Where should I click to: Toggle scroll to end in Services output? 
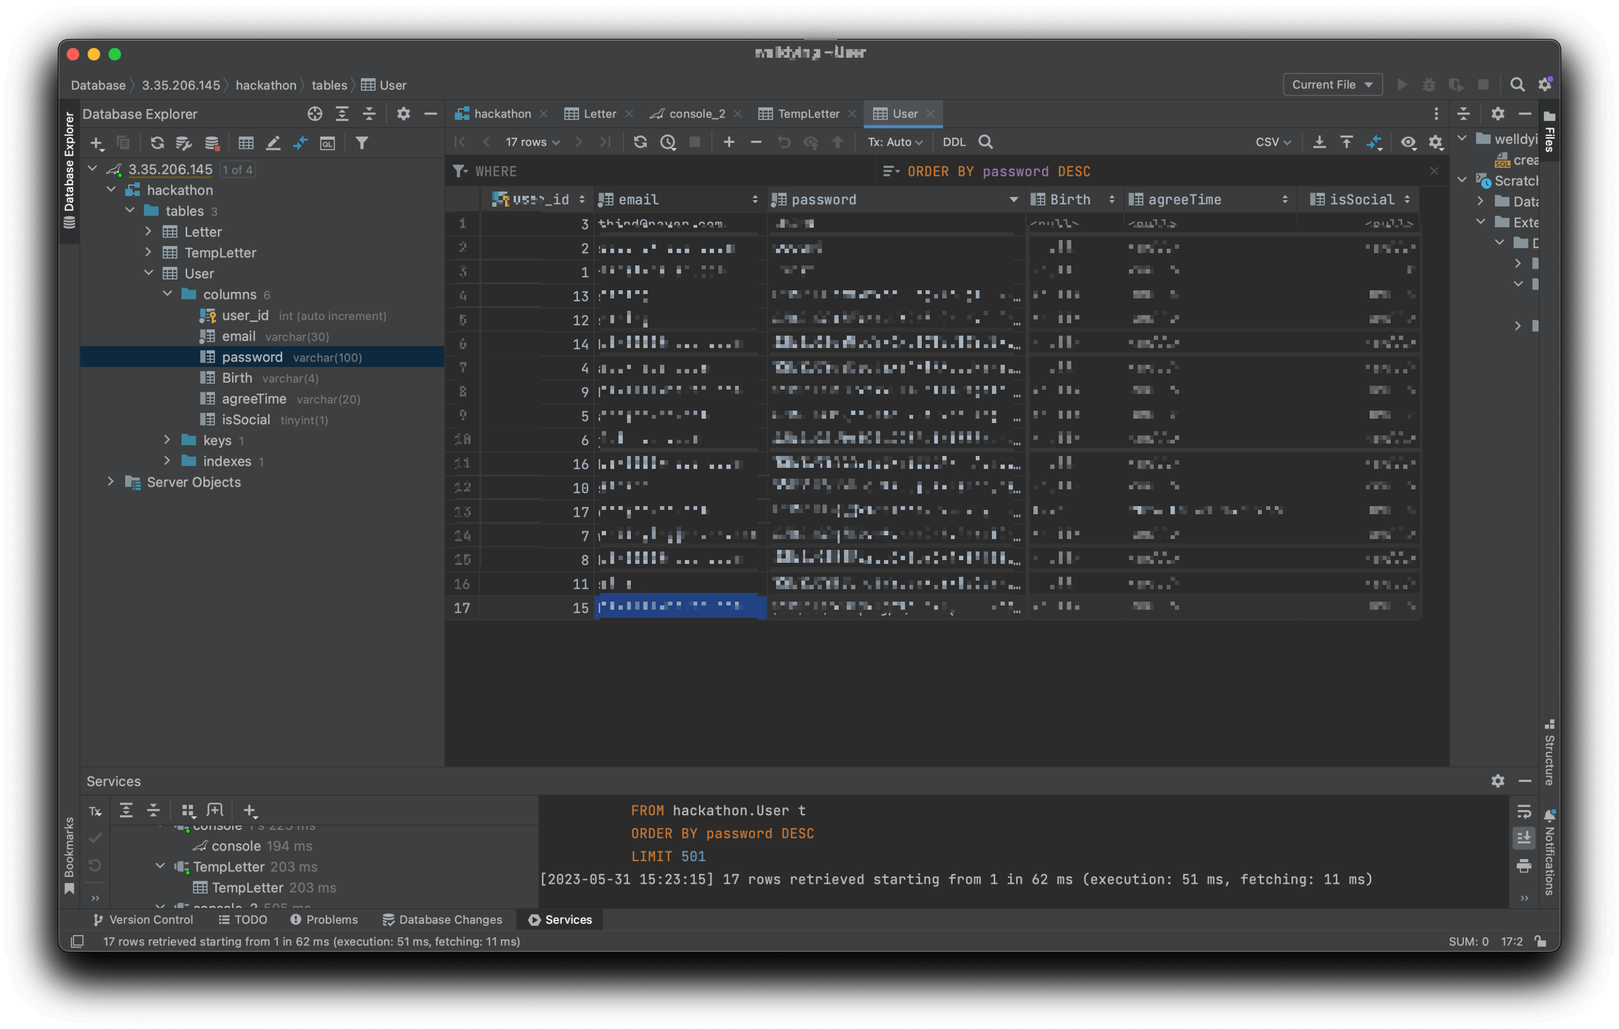point(1523,837)
